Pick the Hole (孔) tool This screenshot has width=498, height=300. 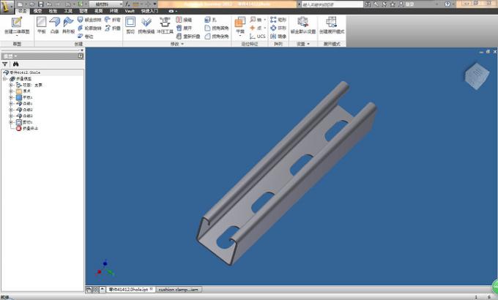pos(211,20)
